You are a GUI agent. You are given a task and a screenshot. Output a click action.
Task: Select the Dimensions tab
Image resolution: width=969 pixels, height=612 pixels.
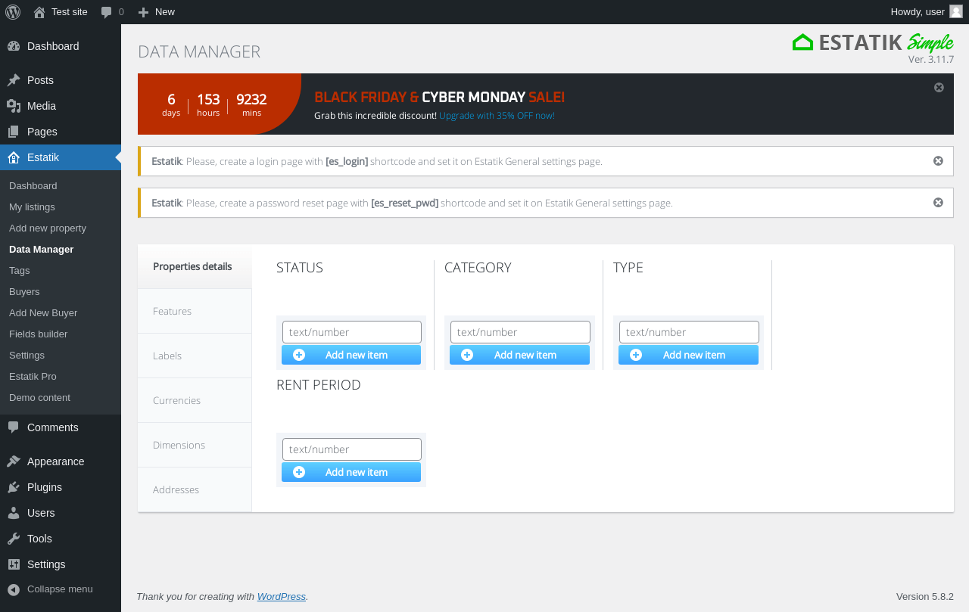(x=195, y=445)
